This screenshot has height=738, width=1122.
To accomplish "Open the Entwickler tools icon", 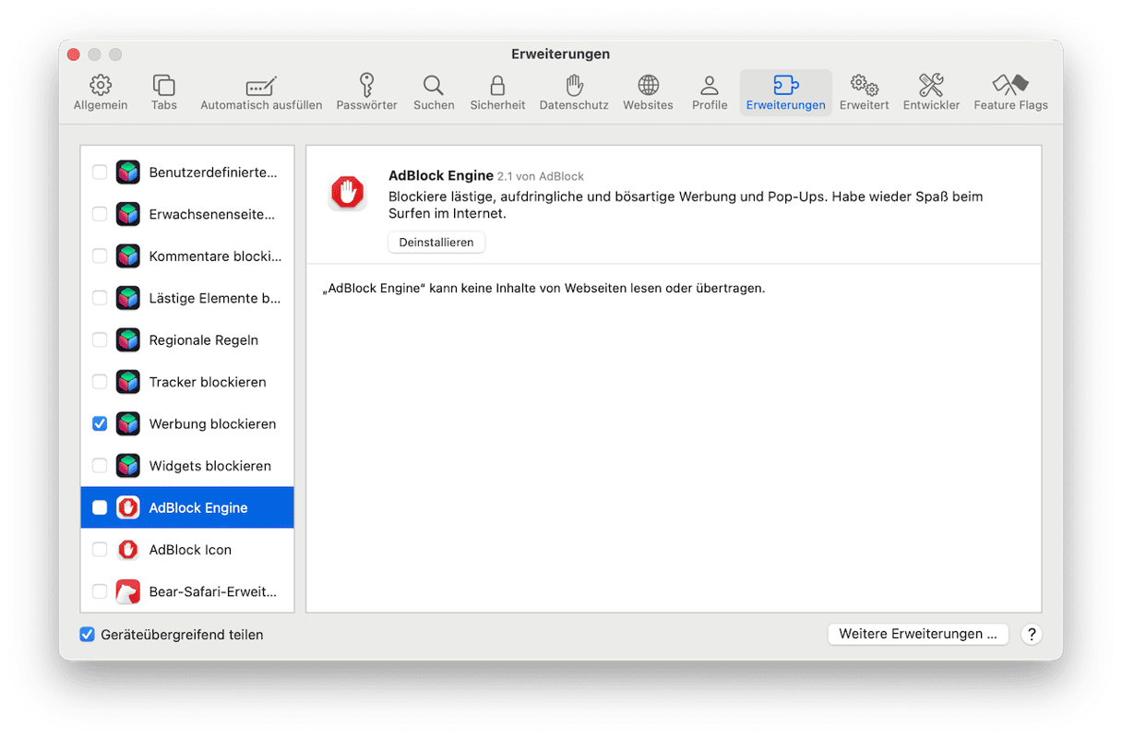I will click(x=931, y=85).
